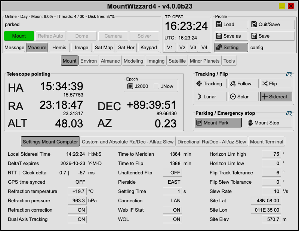
Task: Open Custom and Absolute Ra/Dec - Alt/az Slew tab
Action: [x=128, y=142]
